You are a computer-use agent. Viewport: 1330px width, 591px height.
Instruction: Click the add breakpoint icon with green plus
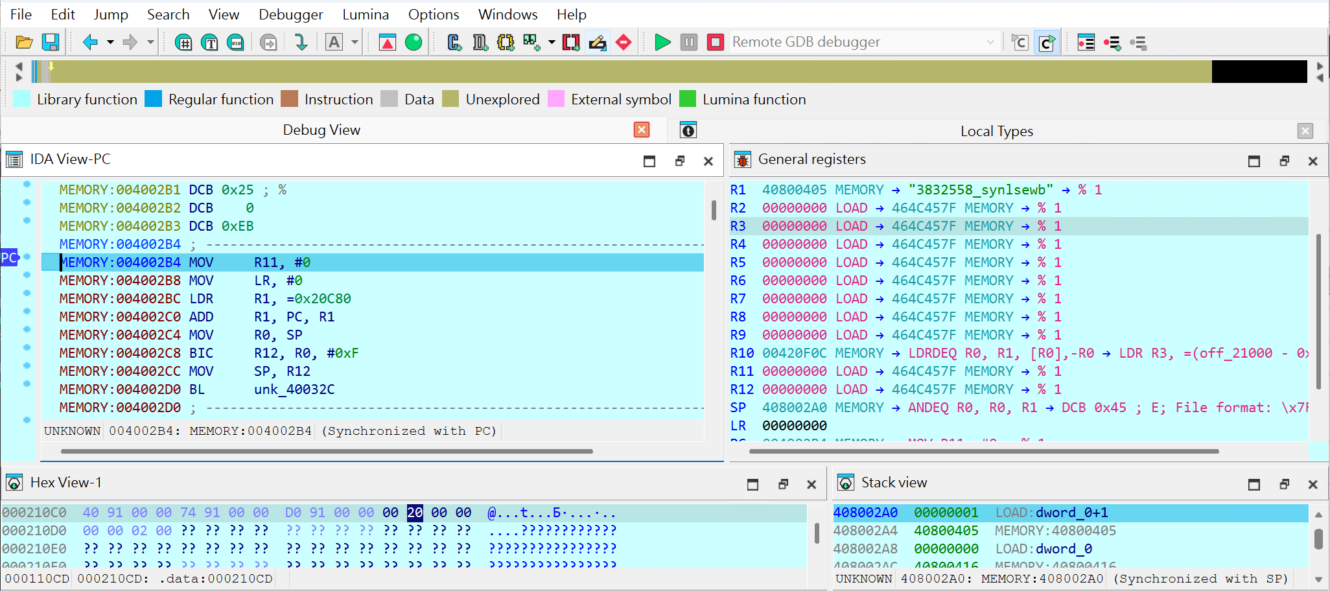tap(1112, 43)
